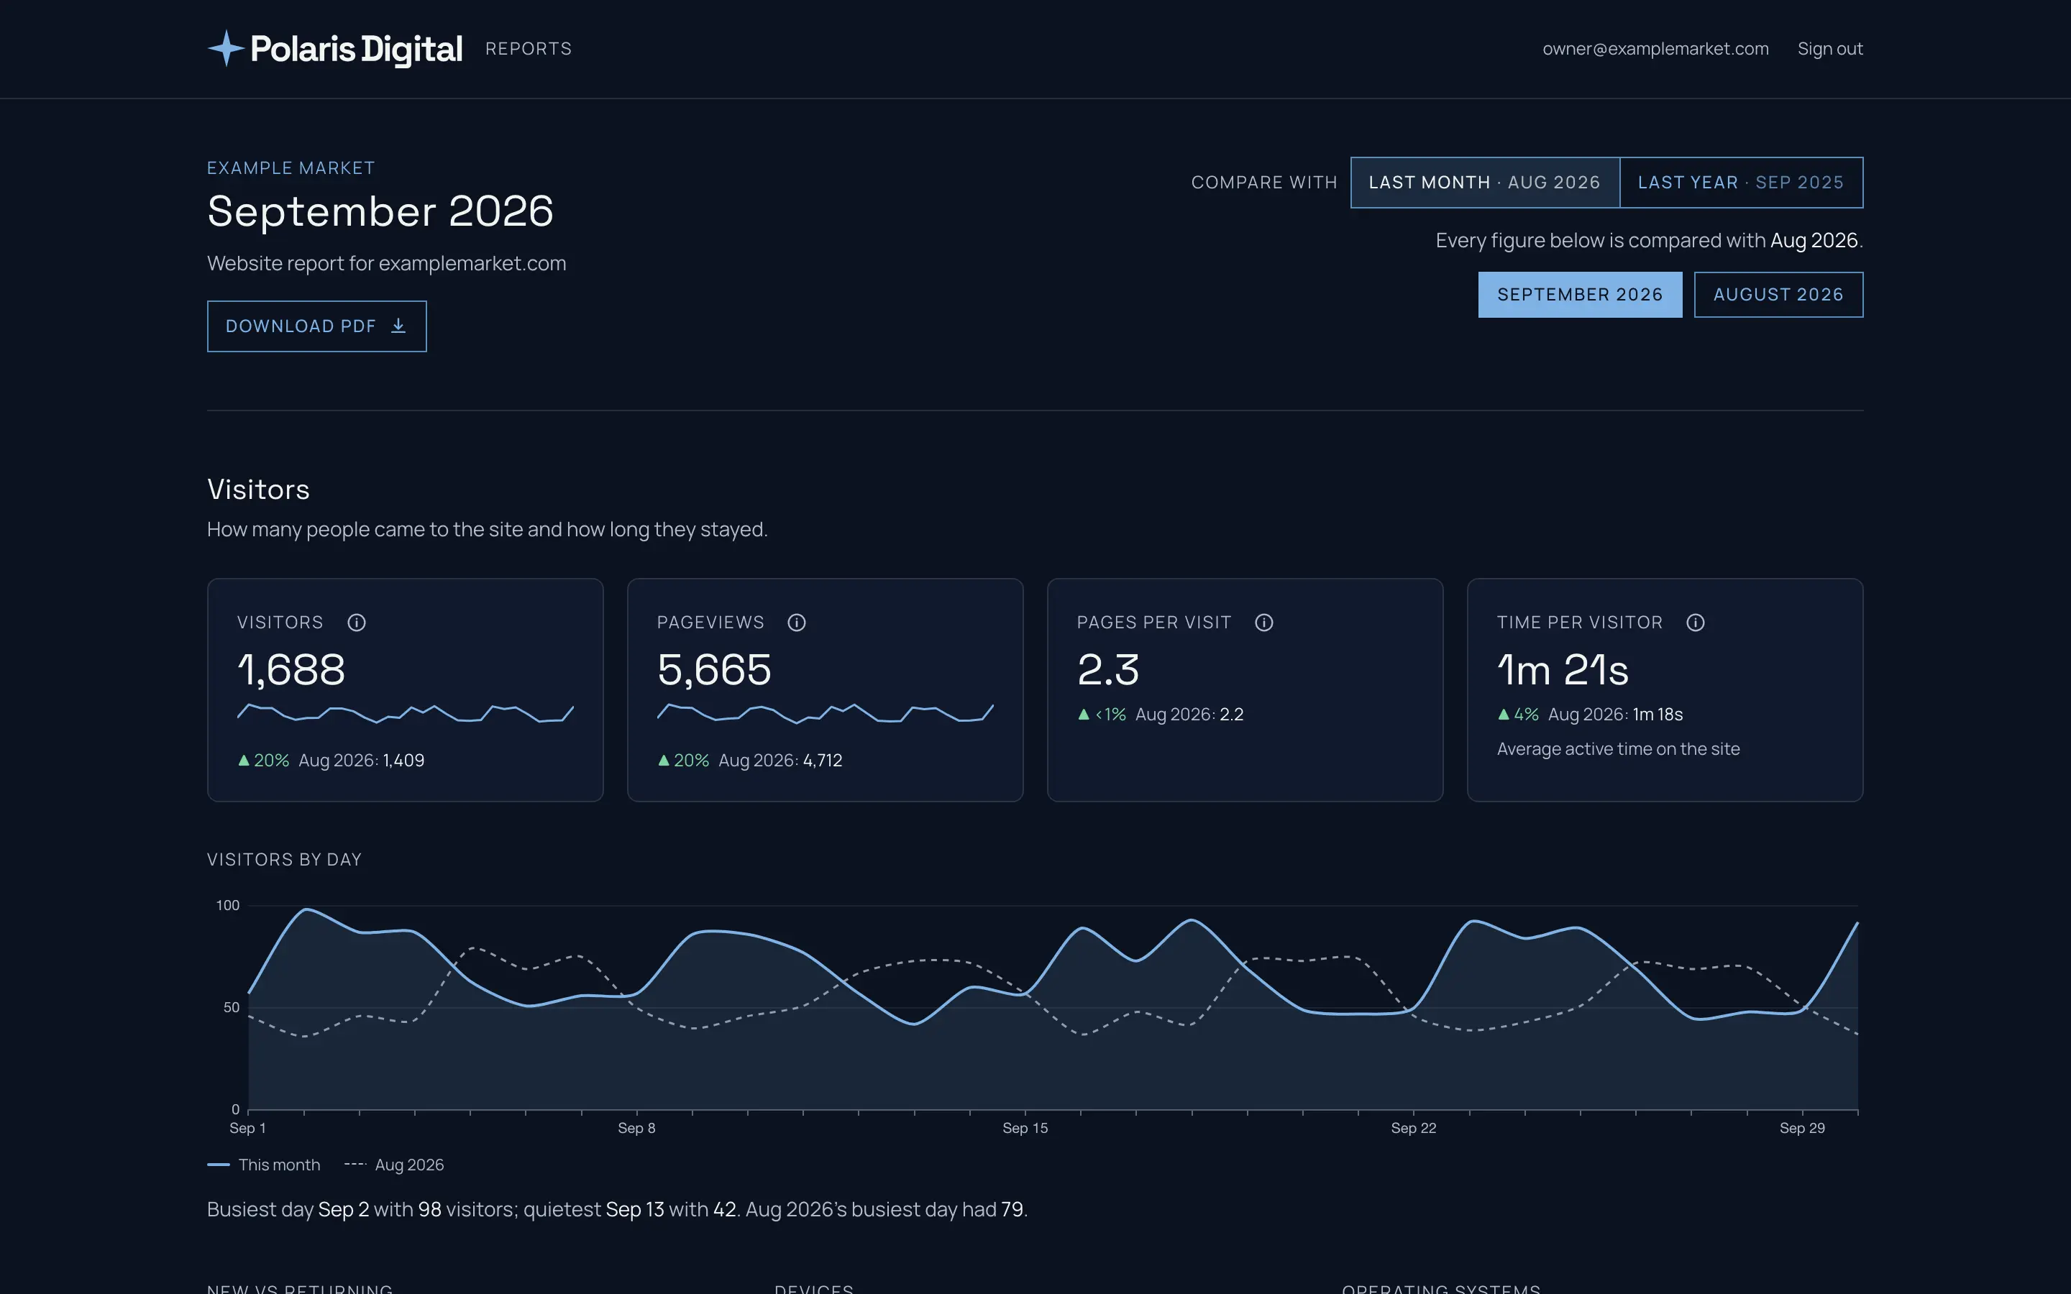2071x1294 pixels.
Task: Click the Pageviews 5,665 sparkline chart
Action: point(825,713)
